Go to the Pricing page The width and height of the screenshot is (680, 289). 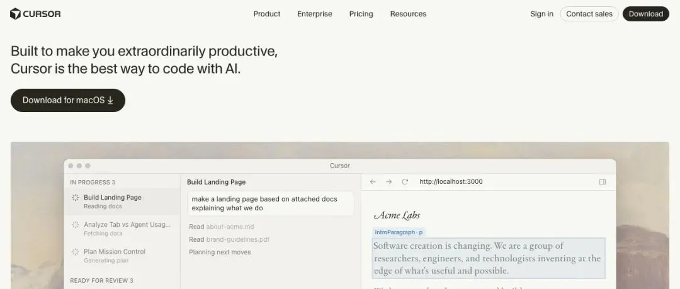361,14
